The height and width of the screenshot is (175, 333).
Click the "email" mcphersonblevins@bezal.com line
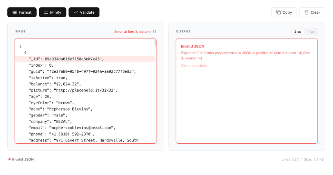pyautogui.click(x=72, y=128)
